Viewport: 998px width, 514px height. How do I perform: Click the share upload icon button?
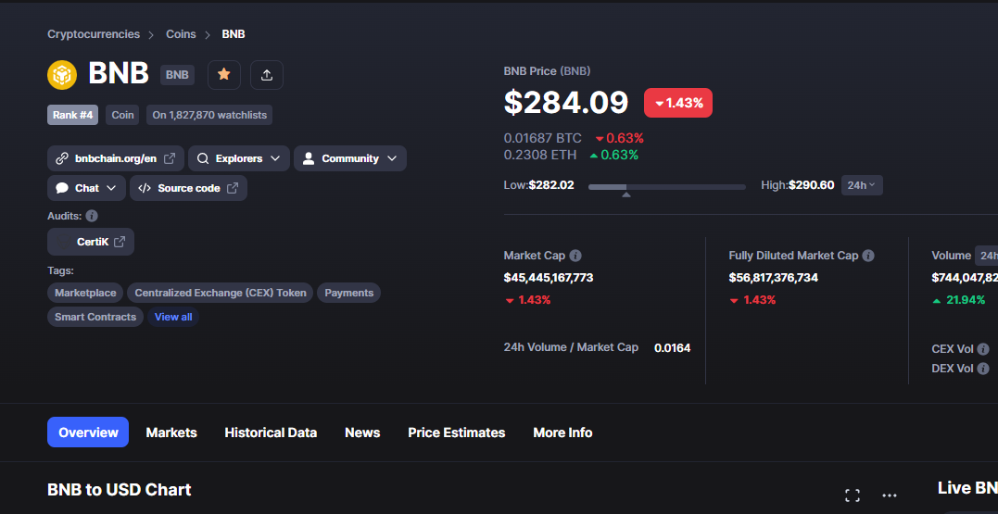click(x=267, y=75)
